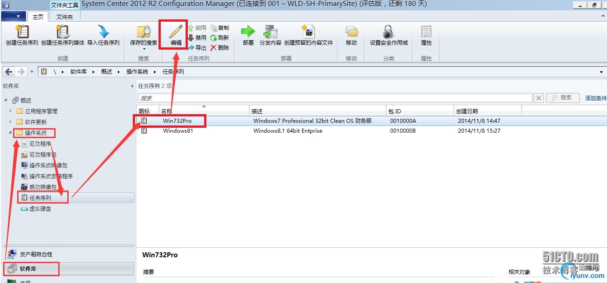
Task: Click Set Security Scopes (设置安全作用域) lock icon
Action: (388, 31)
